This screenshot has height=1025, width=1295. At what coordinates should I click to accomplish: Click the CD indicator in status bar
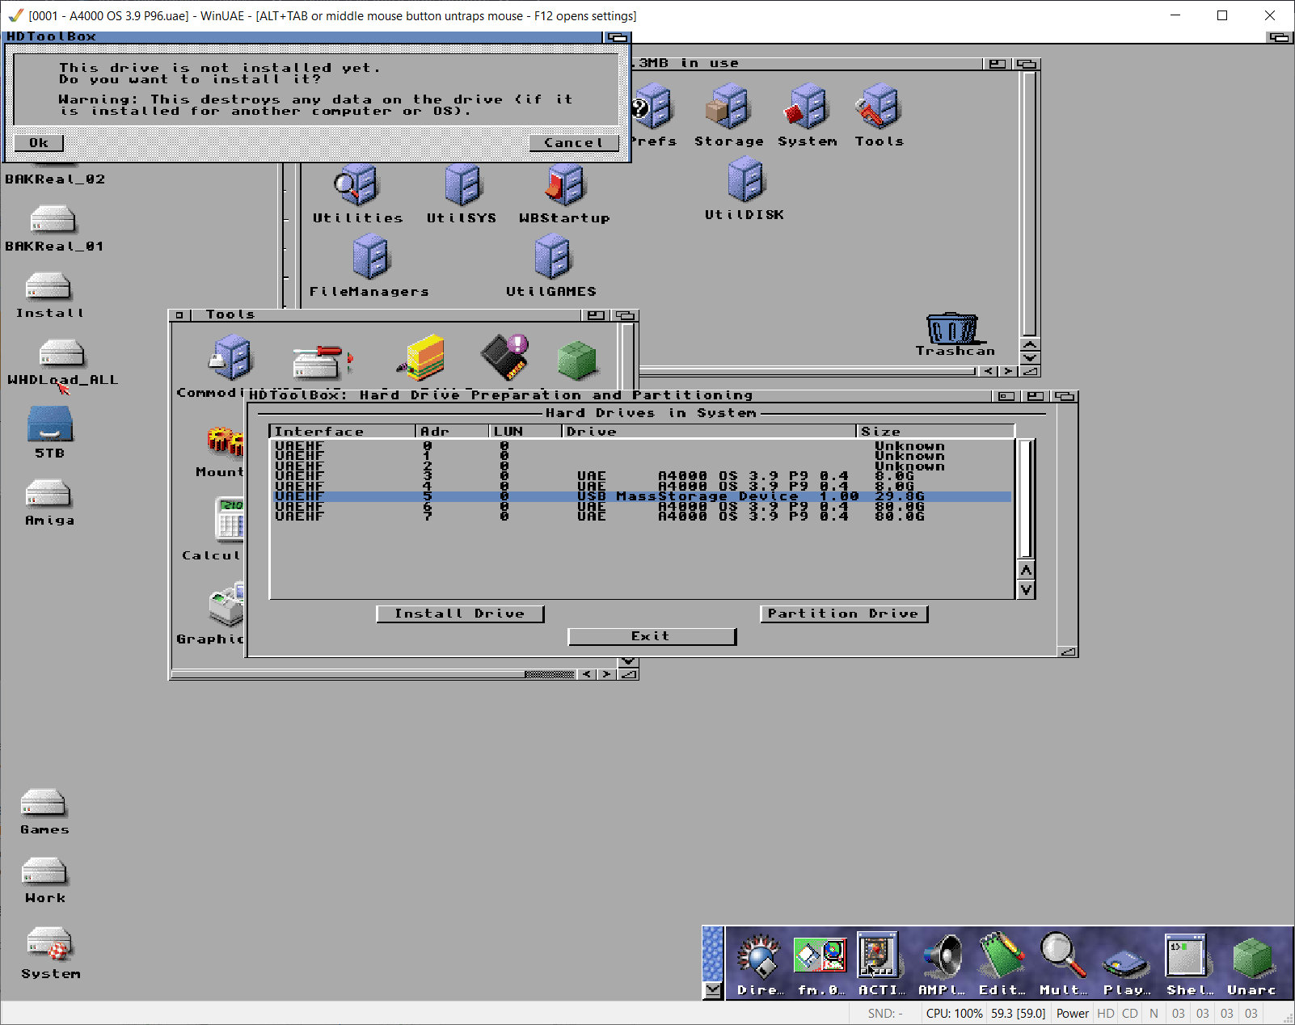click(x=1129, y=1014)
